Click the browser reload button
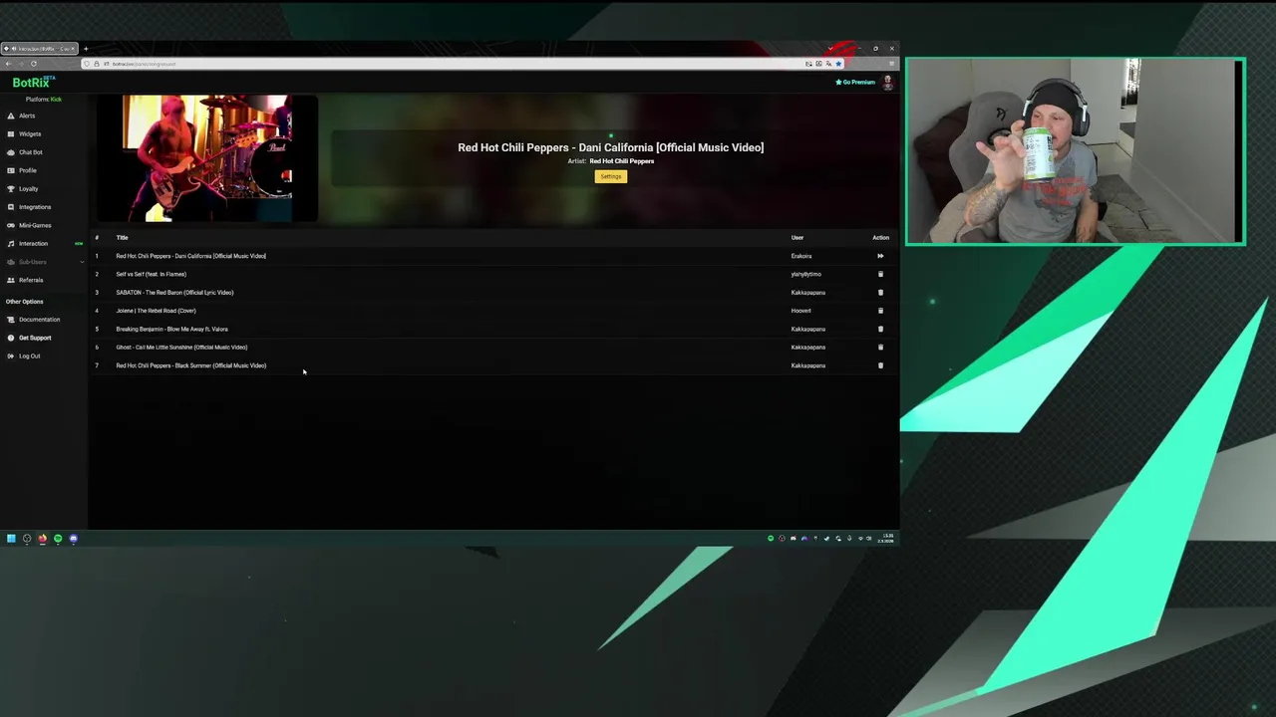This screenshot has width=1276, height=717. (34, 64)
